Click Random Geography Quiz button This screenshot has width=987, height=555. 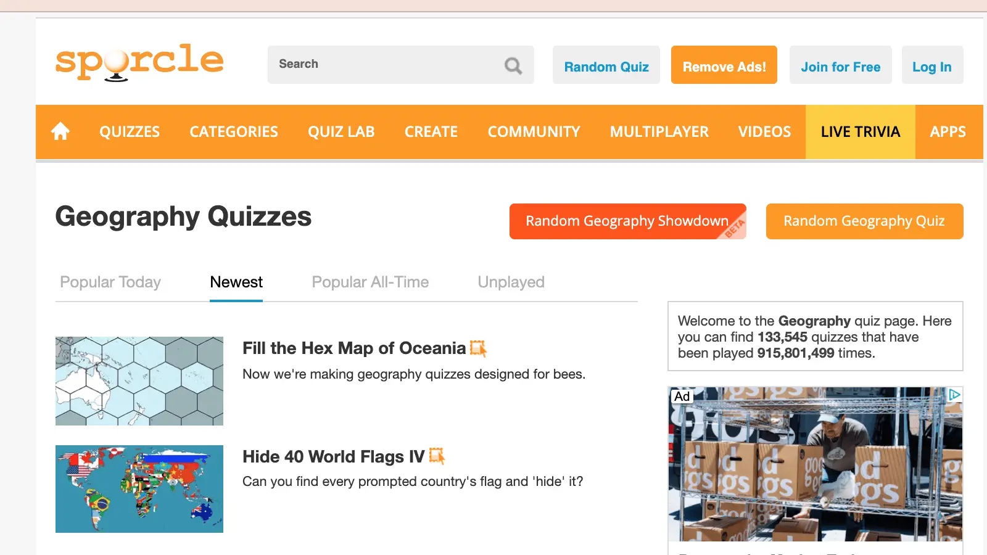click(x=864, y=221)
